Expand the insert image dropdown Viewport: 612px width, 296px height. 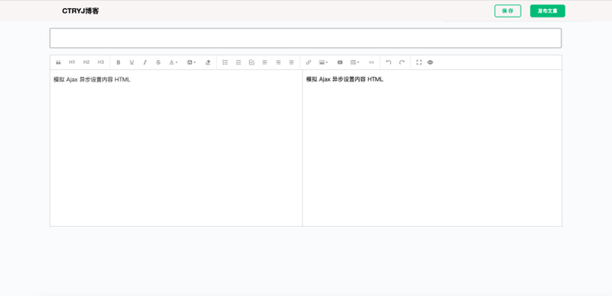(323, 63)
